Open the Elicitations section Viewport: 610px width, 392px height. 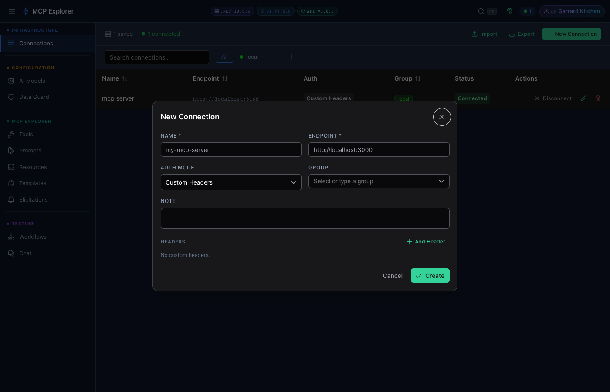33,199
